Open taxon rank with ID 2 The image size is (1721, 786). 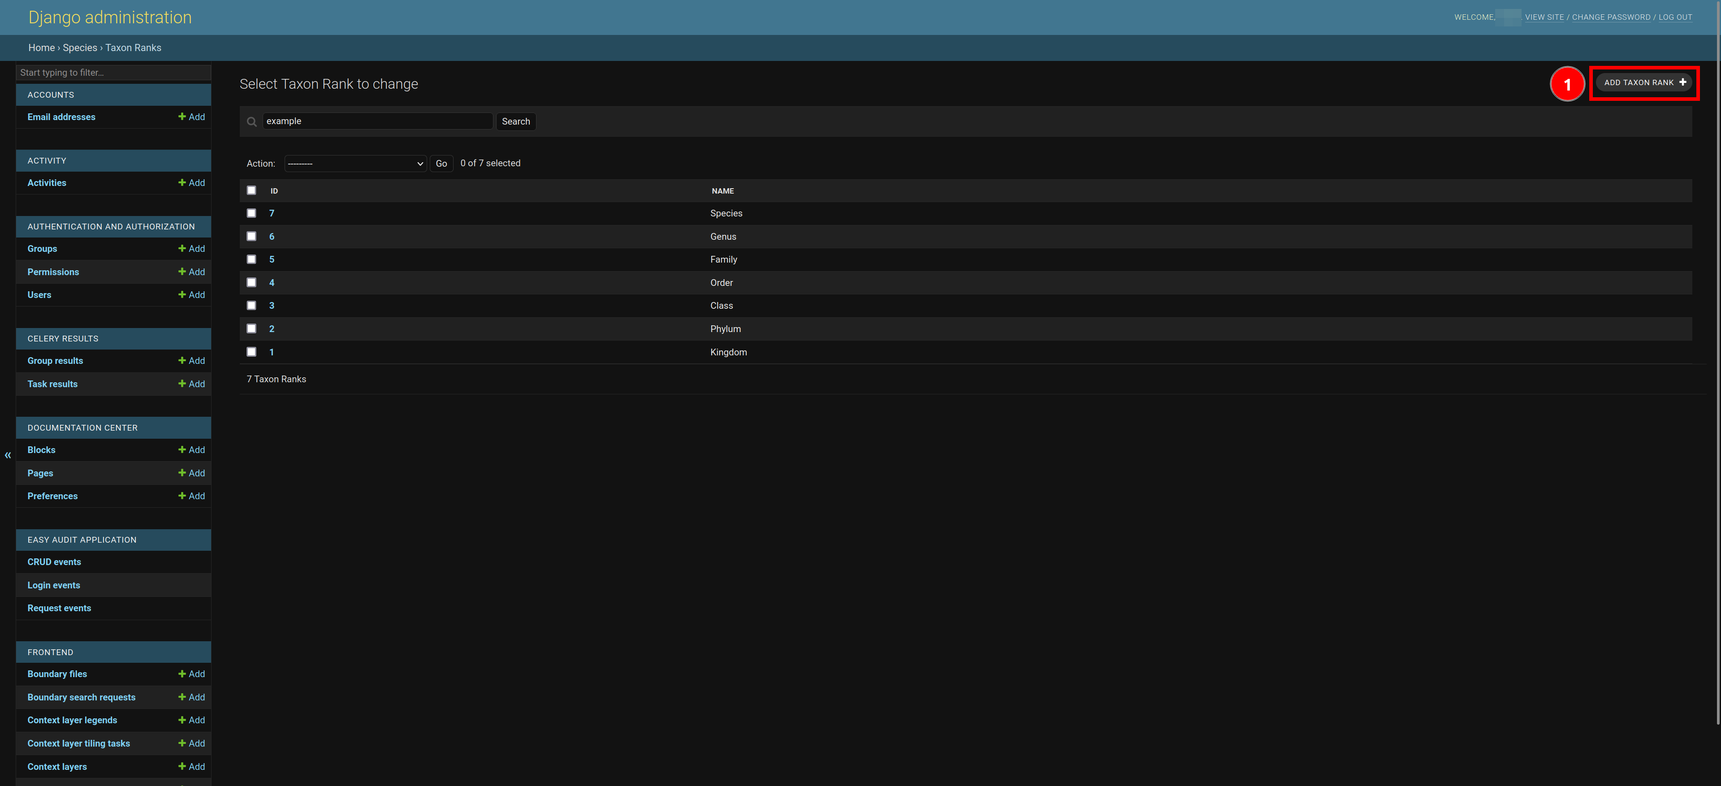pyautogui.click(x=271, y=329)
